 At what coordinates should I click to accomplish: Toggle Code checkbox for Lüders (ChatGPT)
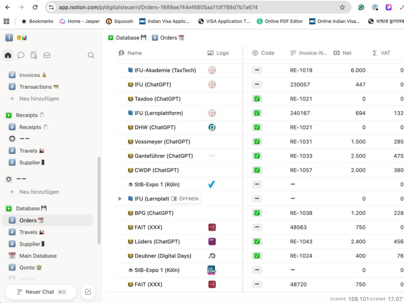pyautogui.click(x=257, y=242)
